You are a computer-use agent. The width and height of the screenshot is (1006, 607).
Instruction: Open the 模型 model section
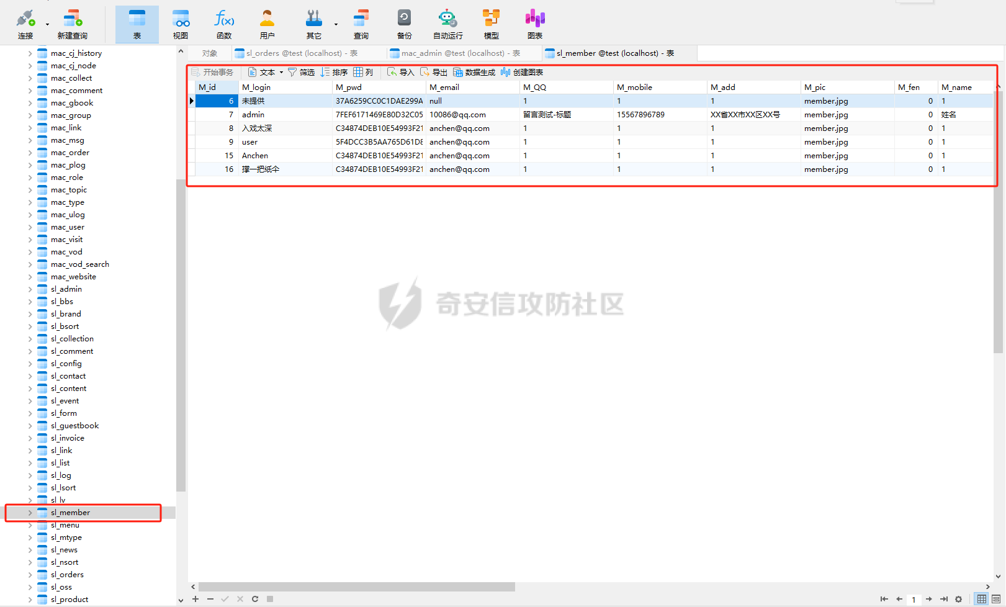[492, 24]
